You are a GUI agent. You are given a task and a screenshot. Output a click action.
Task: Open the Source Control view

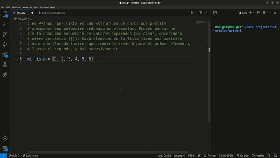(5, 34)
